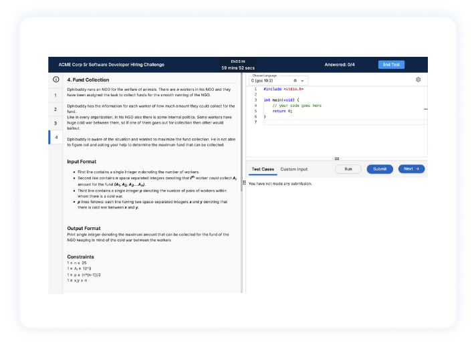Go to question 3 in sidebar
Viewport: 476px width, 343px height.
pos(55,123)
